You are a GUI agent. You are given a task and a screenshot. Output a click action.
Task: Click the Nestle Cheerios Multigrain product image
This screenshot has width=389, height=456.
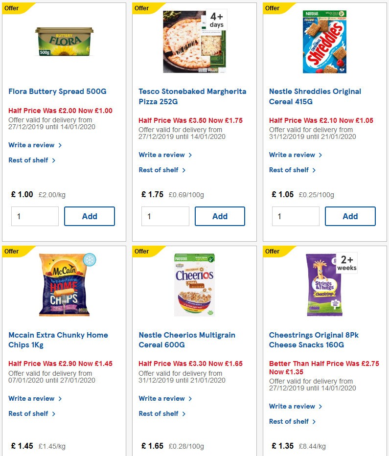193,285
